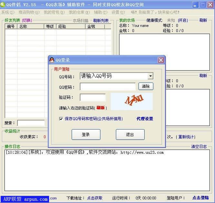
Task: Click the QQ penguin icon in login dialog
Action: (x=52, y=60)
